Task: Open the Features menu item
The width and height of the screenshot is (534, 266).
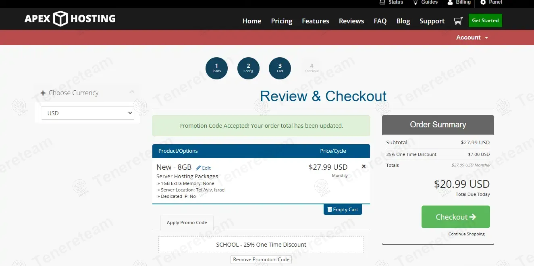Action: tap(315, 21)
